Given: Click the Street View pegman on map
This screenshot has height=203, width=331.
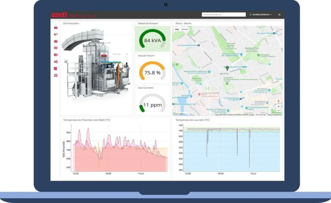Looking at the screenshot, I should click(x=278, y=101).
